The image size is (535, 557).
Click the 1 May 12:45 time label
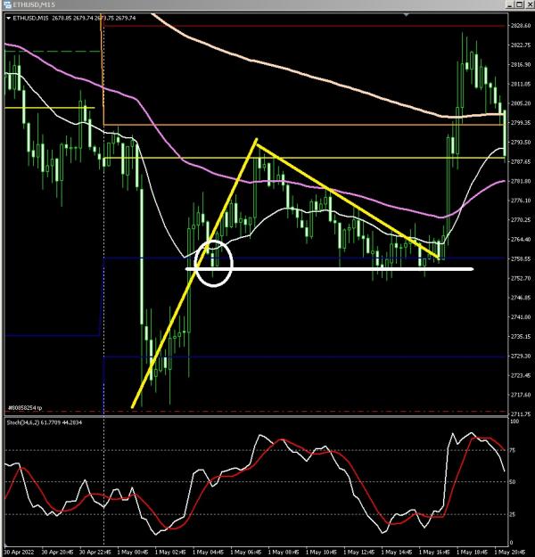(358, 553)
